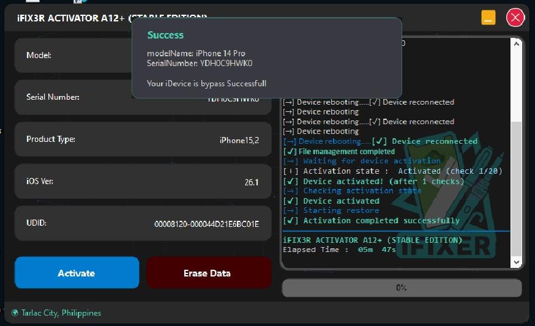Click the 0% progress bar
Screen dimensions: 535x326
pyautogui.click(x=402, y=287)
